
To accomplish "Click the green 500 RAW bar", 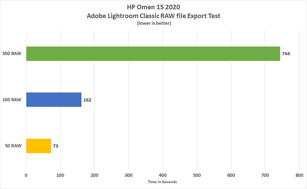I will [153, 54].
